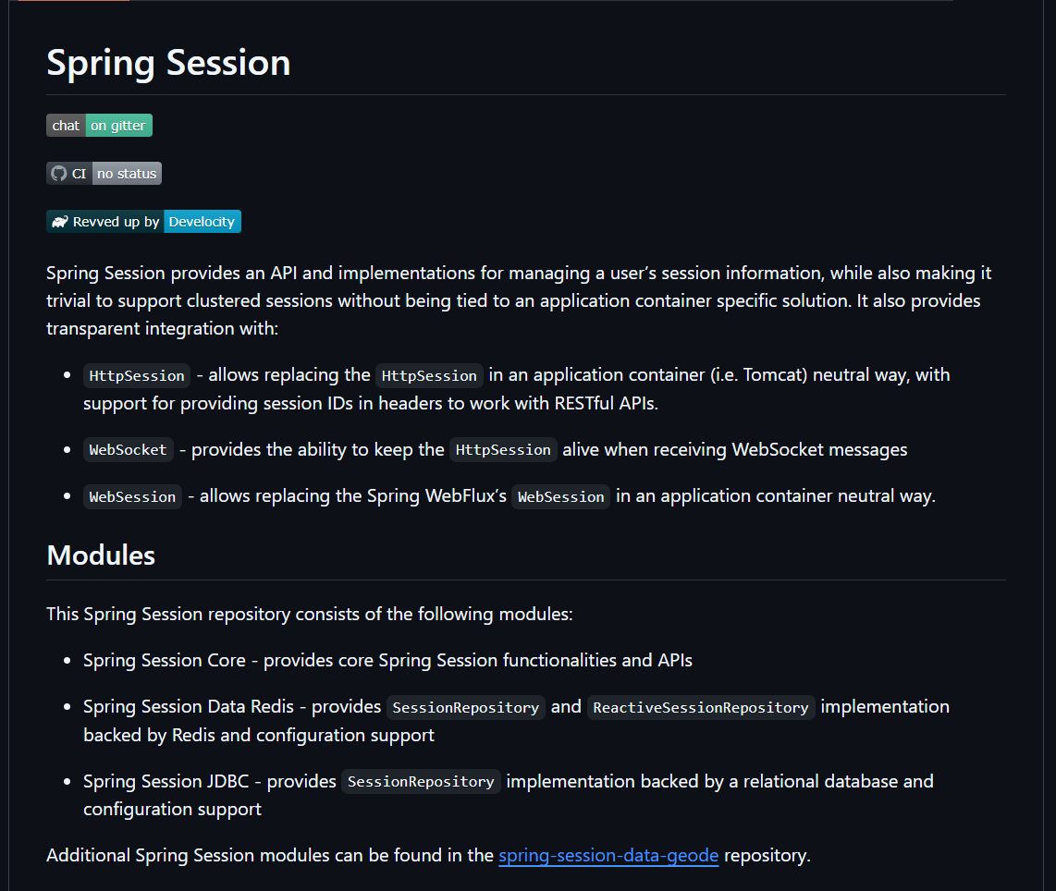Open the green 'on gitter' badge segment
This screenshot has height=891, width=1056.
pyautogui.click(x=118, y=126)
